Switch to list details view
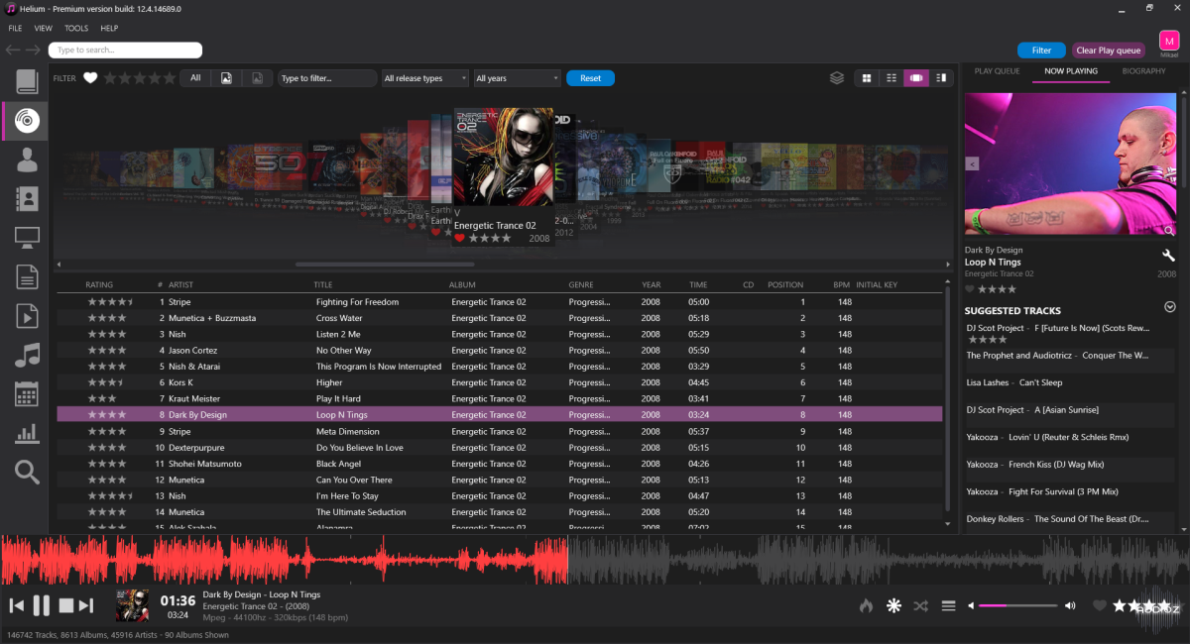This screenshot has width=1190, height=644. coord(892,78)
